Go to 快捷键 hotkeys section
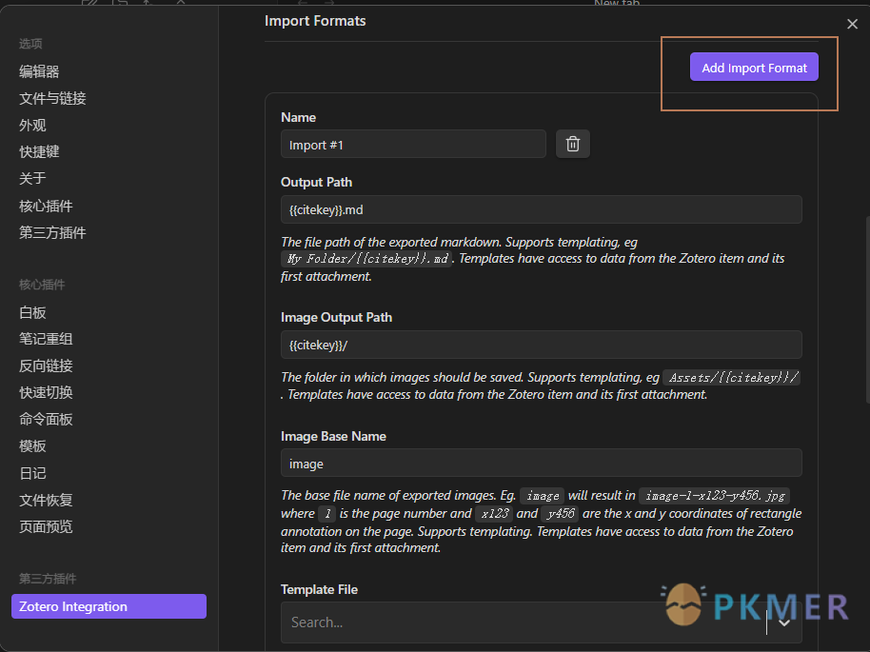This screenshot has height=652, width=870. [40, 151]
